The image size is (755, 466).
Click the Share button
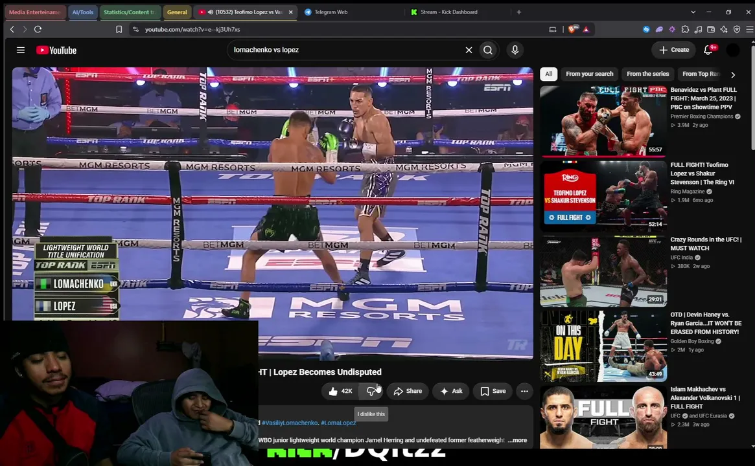[408, 391]
